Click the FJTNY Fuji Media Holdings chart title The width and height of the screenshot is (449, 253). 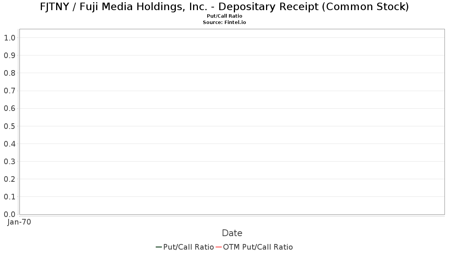(x=224, y=7)
